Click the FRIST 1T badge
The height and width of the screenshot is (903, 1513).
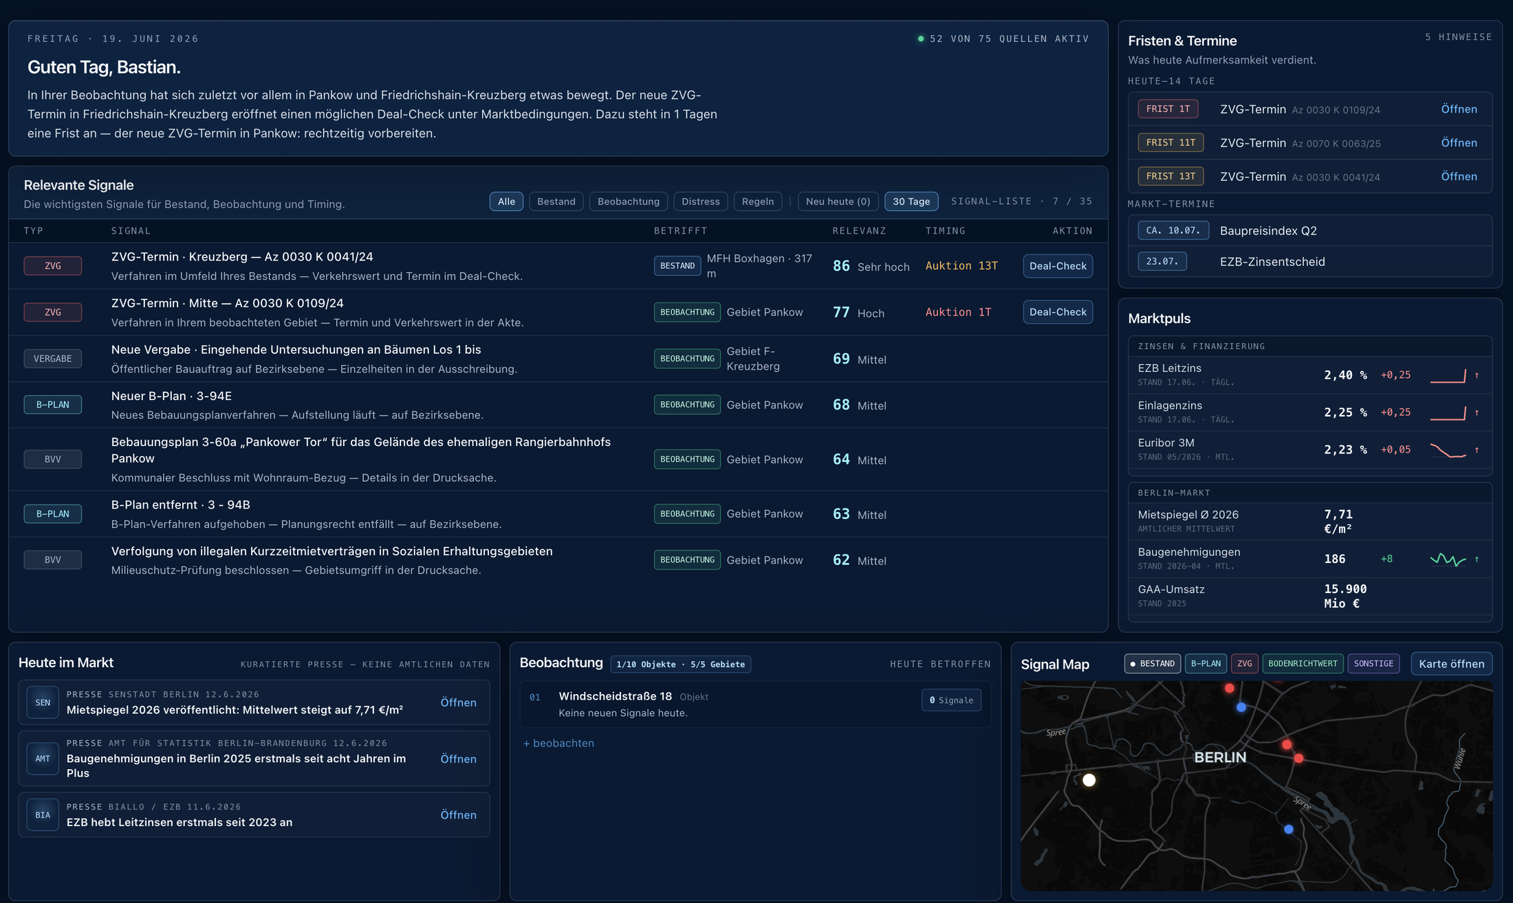click(1168, 109)
